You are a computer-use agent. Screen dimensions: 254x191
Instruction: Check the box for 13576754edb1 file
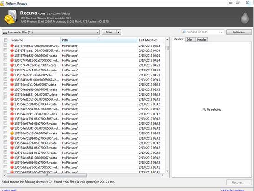tap(6, 50)
